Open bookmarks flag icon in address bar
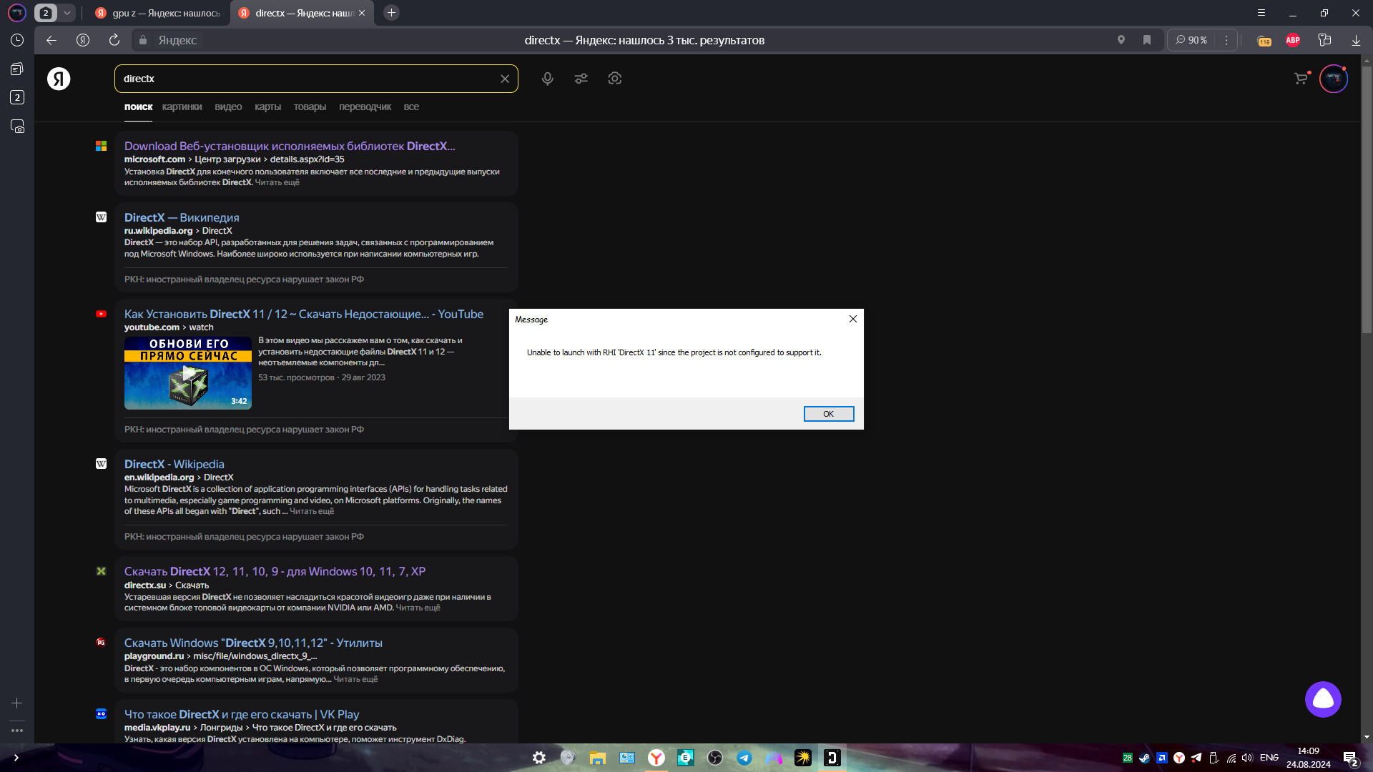The image size is (1373, 772). 1147,40
